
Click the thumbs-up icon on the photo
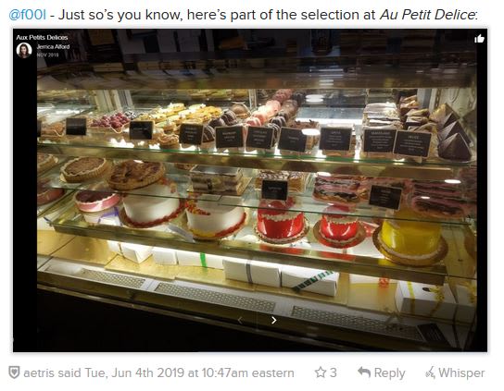479,39
